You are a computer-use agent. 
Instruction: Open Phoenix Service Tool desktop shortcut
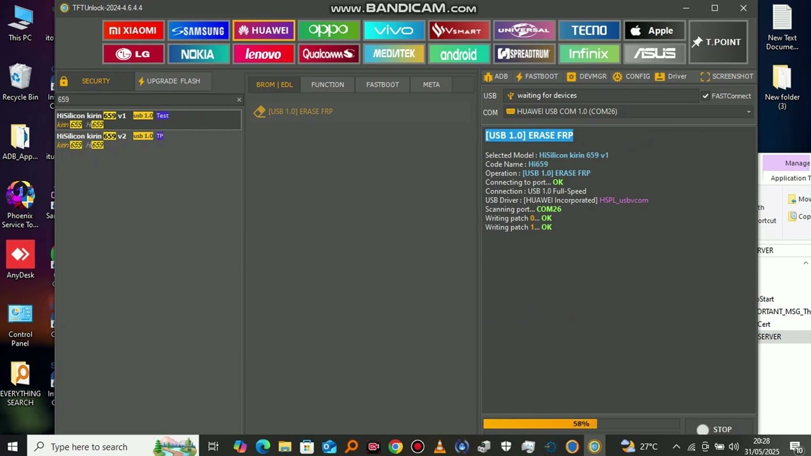point(20,205)
